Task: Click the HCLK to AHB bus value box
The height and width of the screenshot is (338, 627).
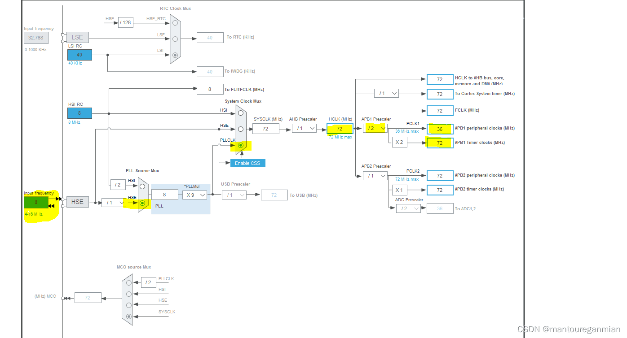Action: coord(440,79)
